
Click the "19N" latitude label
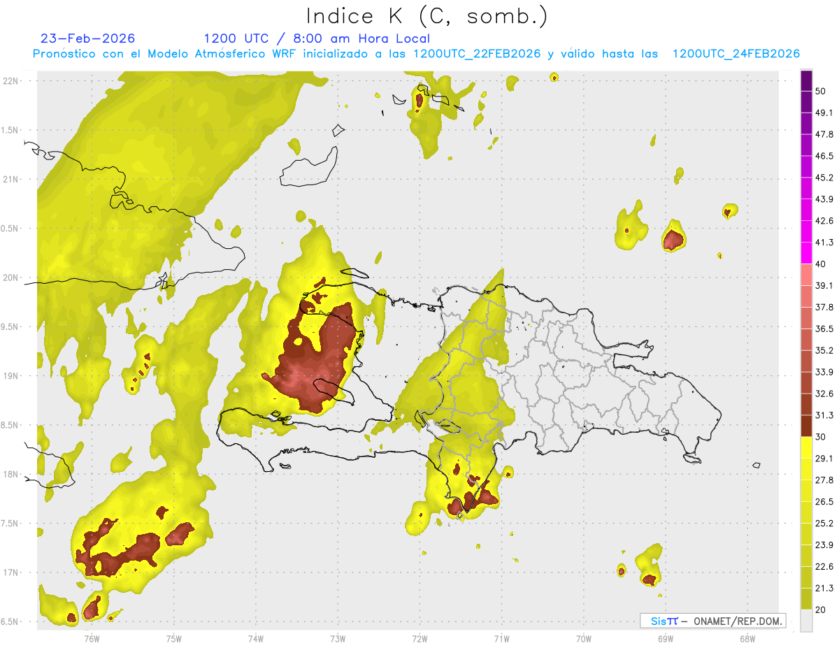coord(10,376)
